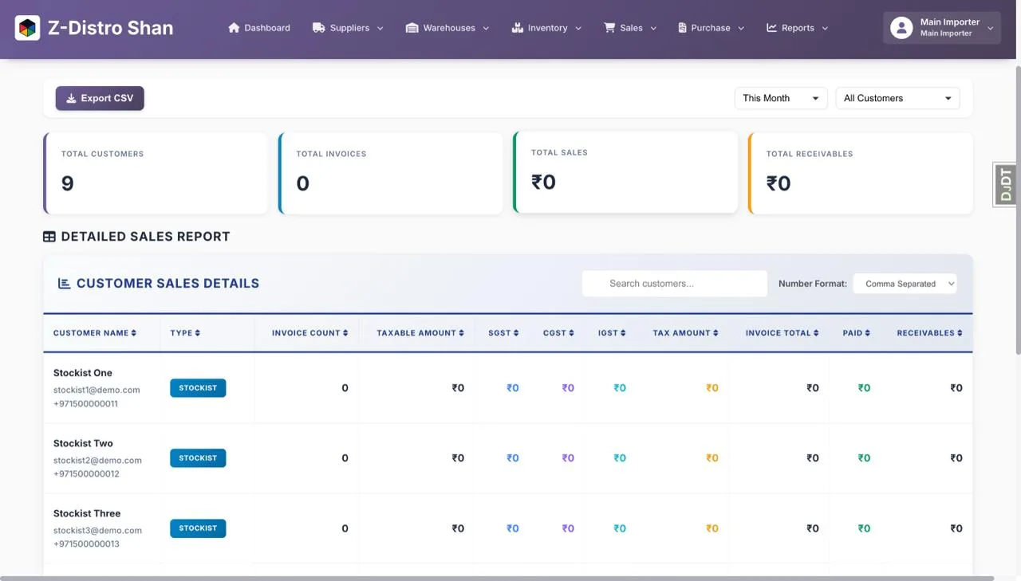
Task: Click the Total Sales card
Action: (x=625, y=171)
